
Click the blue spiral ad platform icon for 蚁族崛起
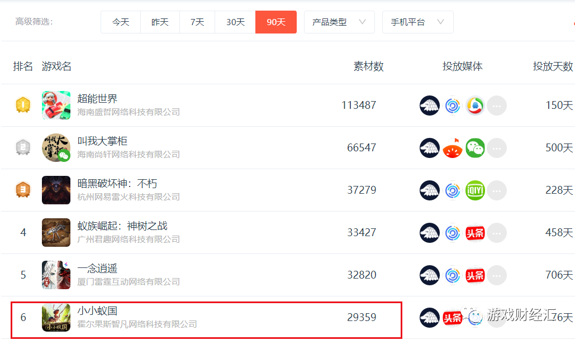point(452,232)
